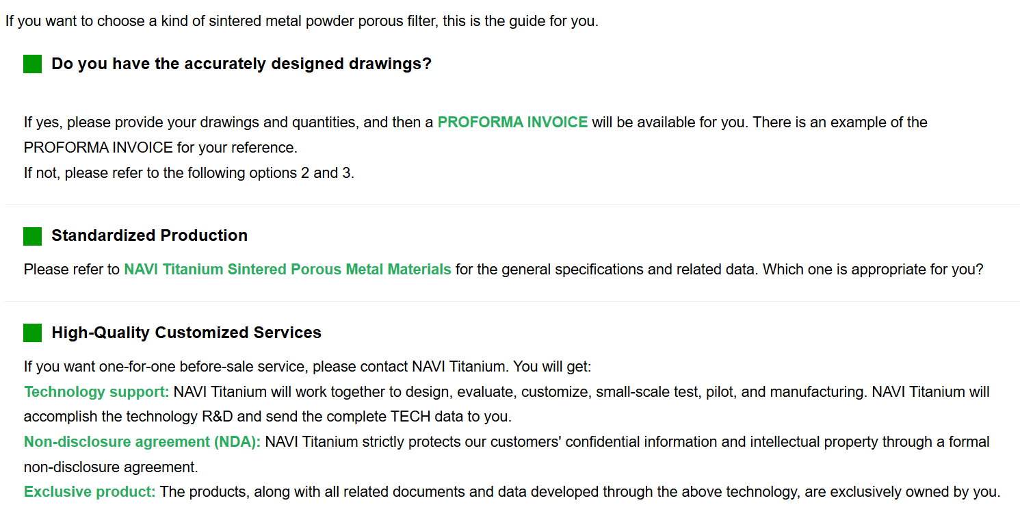Screen dimensions: 1020x518
Task: Select the 'Do you have the accurately designed drawings?' heading
Action: tap(241, 64)
